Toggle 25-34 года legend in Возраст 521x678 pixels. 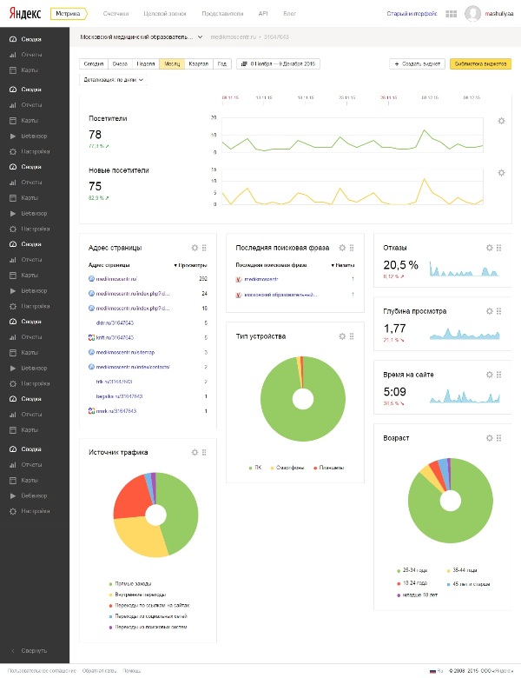[x=412, y=570]
